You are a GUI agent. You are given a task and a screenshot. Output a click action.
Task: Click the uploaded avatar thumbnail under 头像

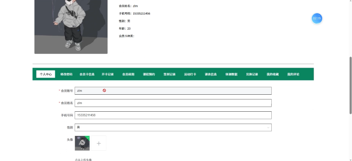point(82,143)
